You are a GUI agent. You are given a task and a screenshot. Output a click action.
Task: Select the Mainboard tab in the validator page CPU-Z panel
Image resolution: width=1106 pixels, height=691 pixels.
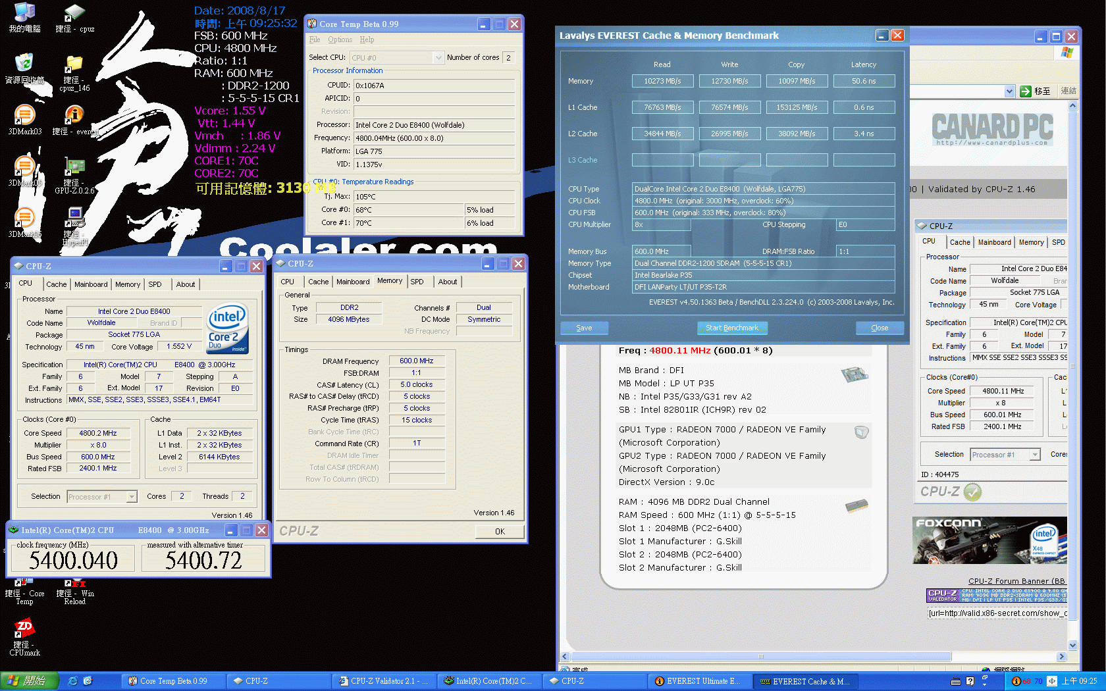coord(994,242)
